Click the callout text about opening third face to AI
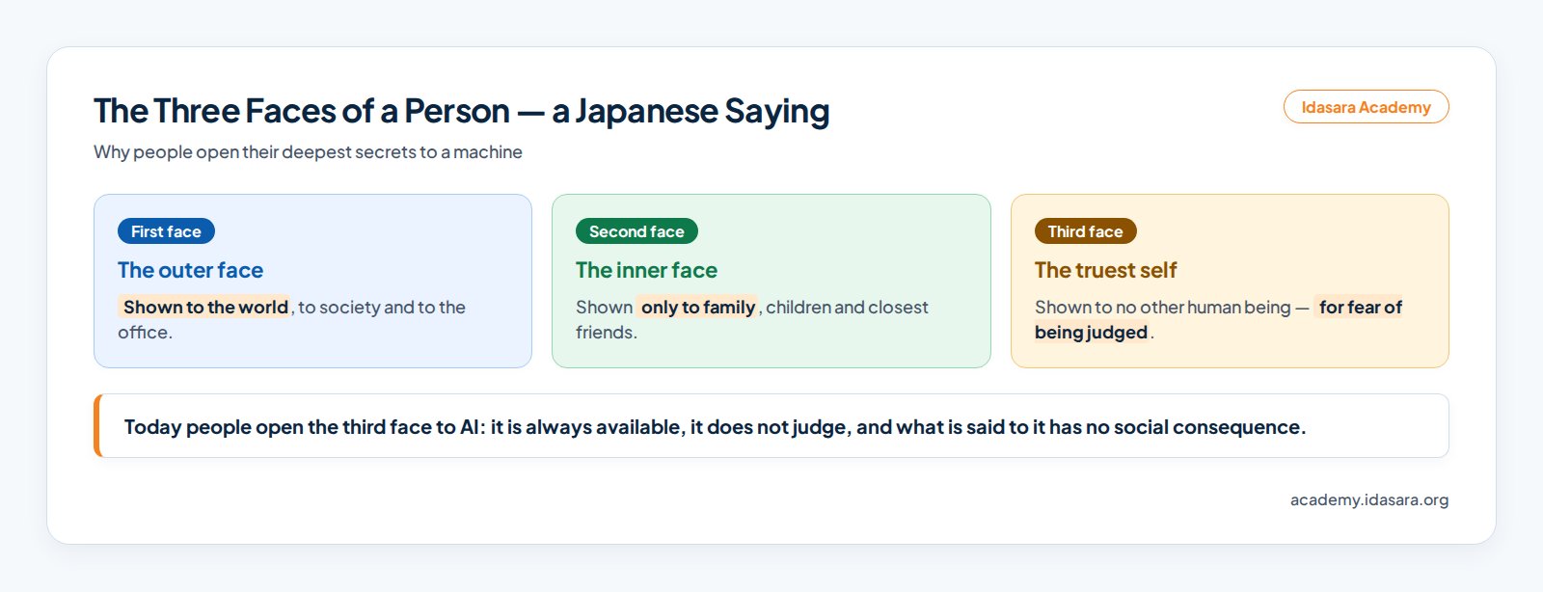The height and width of the screenshot is (592, 1543). coord(715,426)
